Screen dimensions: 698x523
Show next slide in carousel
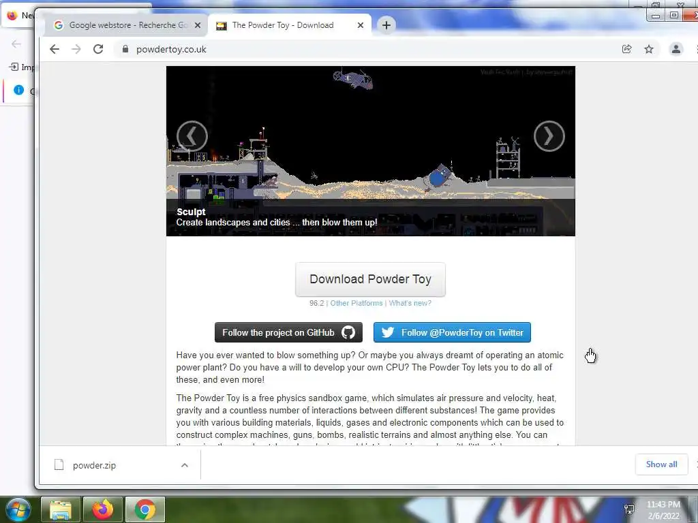(549, 136)
